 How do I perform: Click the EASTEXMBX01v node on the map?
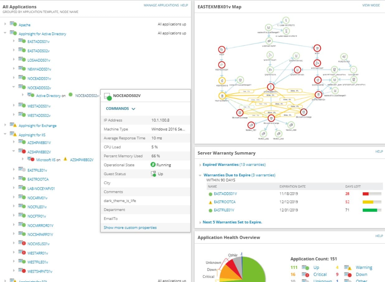click(x=271, y=87)
